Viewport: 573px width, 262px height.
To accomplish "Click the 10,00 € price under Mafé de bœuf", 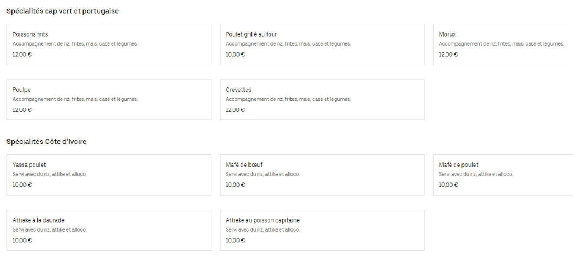I will click(235, 185).
